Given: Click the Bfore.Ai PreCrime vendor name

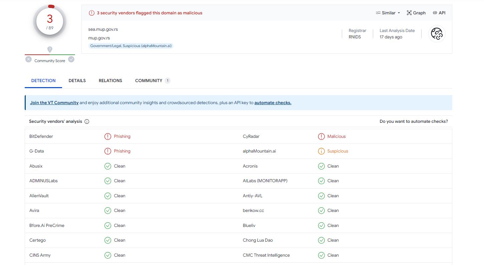Looking at the screenshot, I should (x=47, y=226).
